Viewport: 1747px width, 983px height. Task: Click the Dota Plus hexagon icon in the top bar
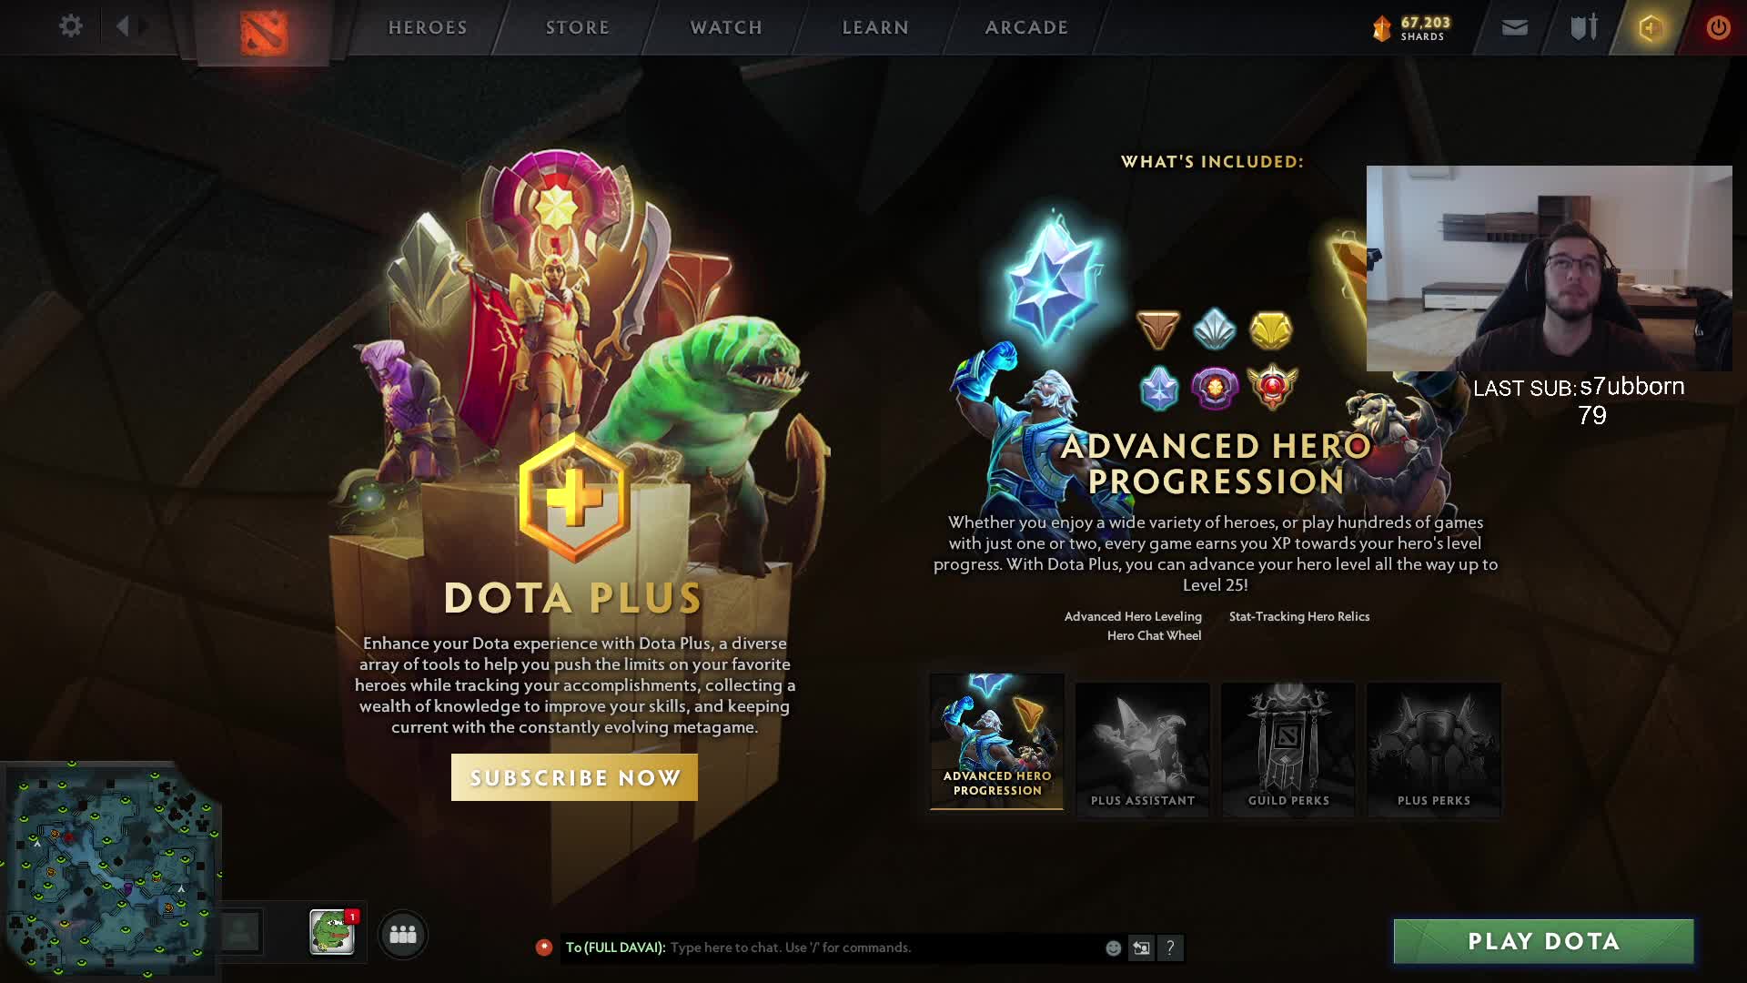(1651, 28)
